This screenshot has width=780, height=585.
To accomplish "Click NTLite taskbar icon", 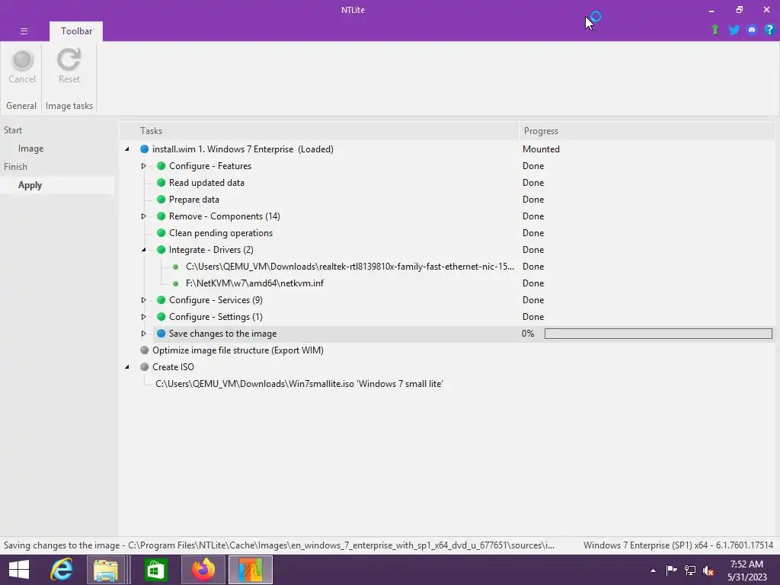I will pos(250,570).
